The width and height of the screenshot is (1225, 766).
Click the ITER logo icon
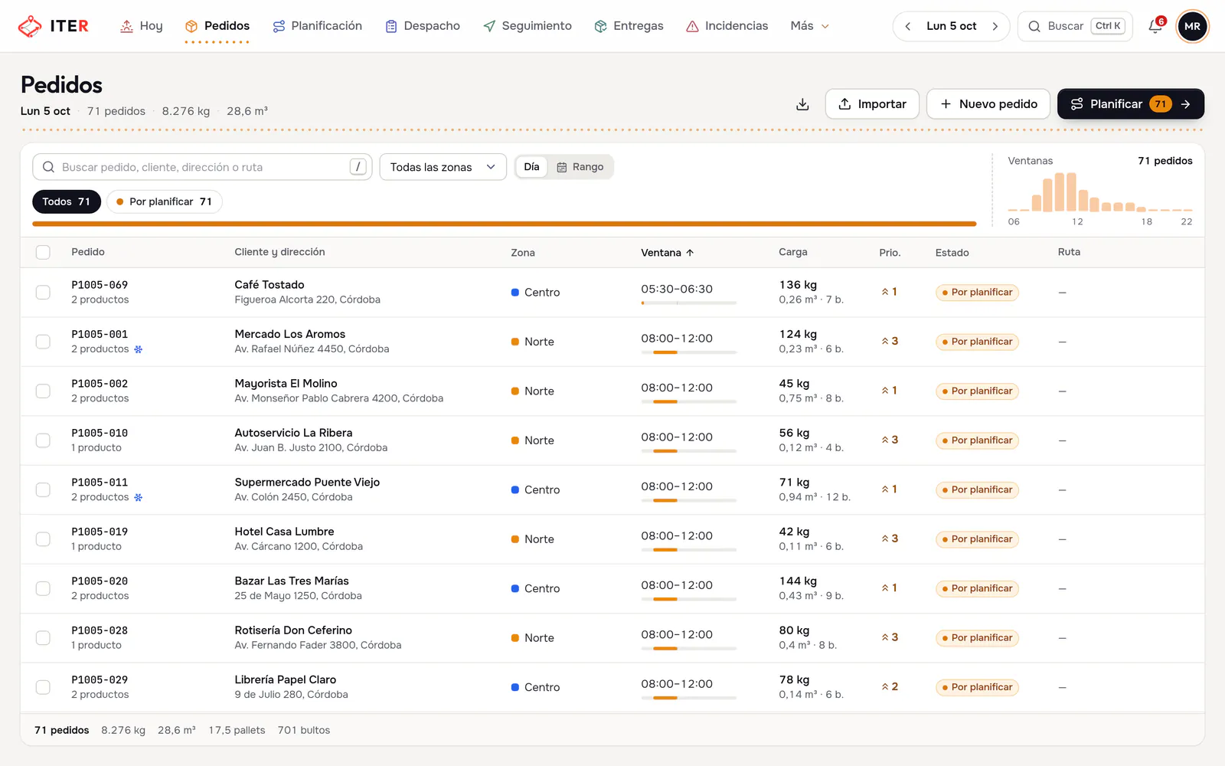30,26
